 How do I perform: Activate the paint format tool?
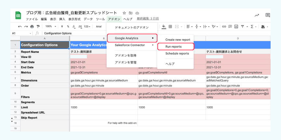pos(38,27)
